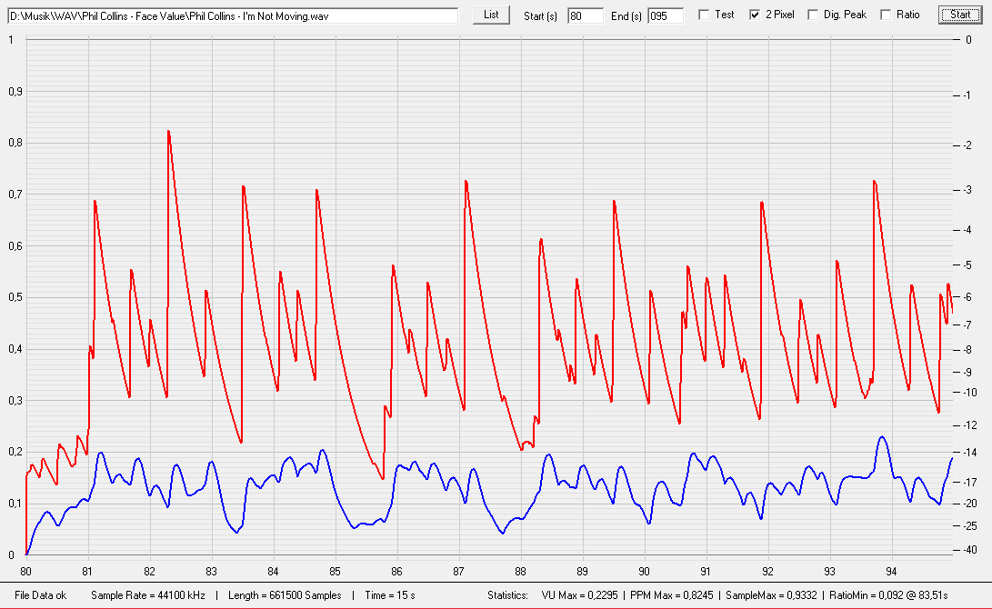This screenshot has height=609, width=992.
Task: Click the WAV file path input field
Action: click(233, 15)
